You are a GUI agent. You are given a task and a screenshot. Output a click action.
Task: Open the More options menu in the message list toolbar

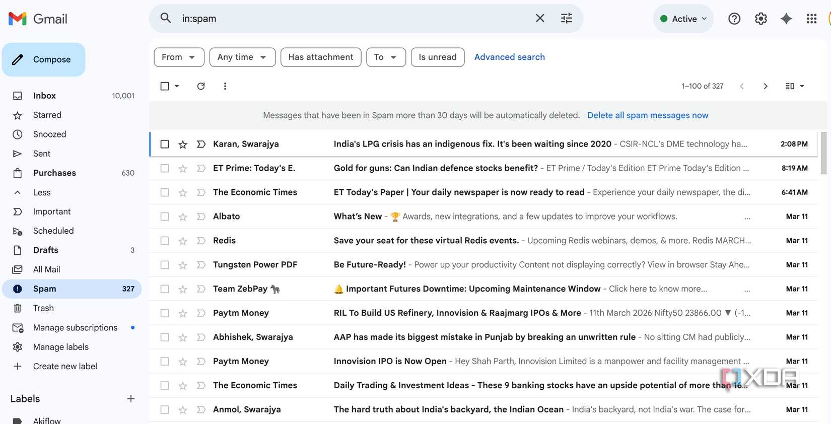pyautogui.click(x=225, y=86)
